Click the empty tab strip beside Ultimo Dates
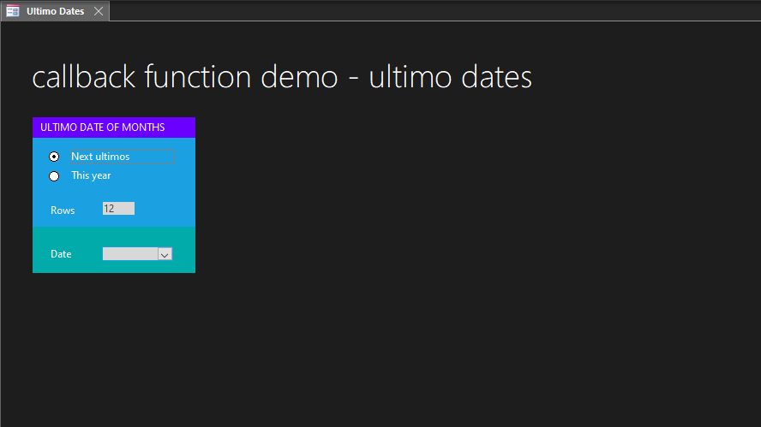Viewport: 761px width, 427px height. point(428,11)
